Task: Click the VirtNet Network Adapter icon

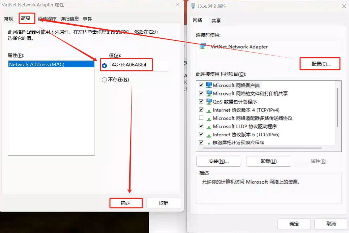Action: point(203,46)
